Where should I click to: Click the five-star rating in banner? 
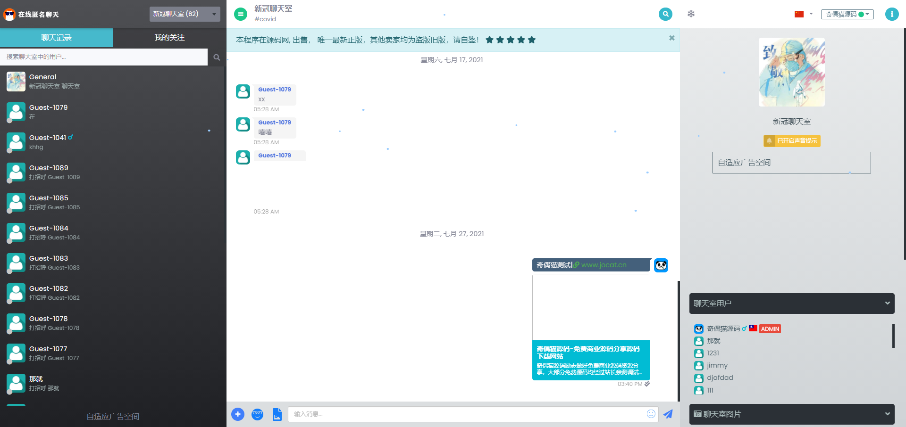coord(511,40)
